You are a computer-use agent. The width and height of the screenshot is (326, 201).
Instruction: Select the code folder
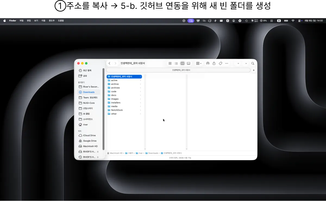coord(124,91)
